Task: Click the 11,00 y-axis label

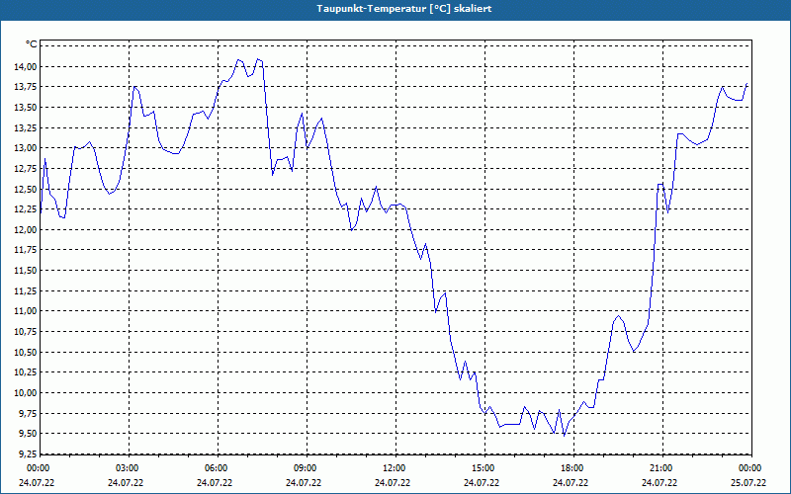Action: [x=26, y=311]
